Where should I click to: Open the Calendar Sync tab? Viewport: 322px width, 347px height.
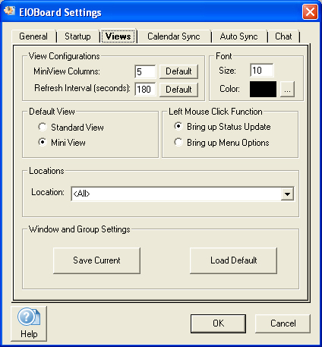pos(174,36)
